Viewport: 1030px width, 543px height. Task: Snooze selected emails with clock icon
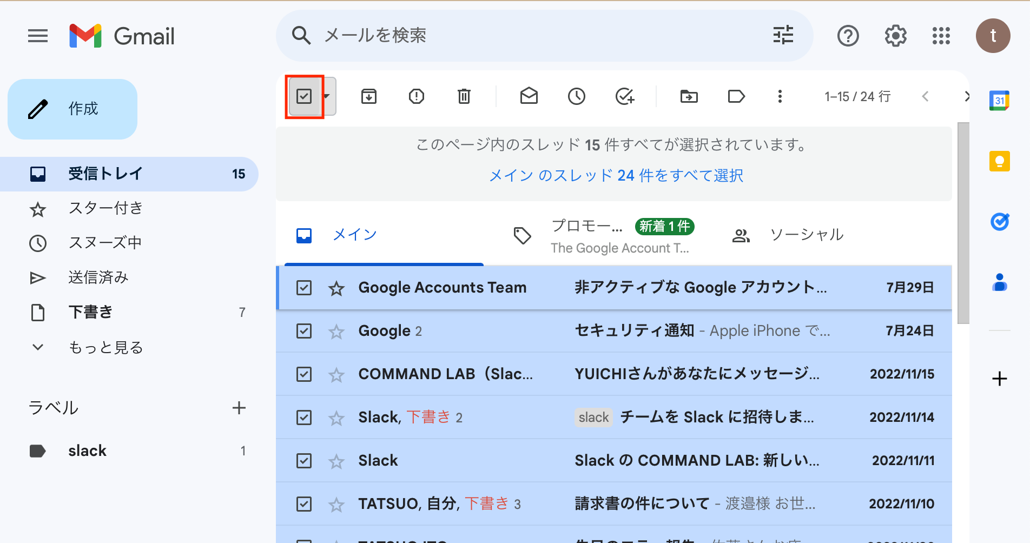(577, 96)
